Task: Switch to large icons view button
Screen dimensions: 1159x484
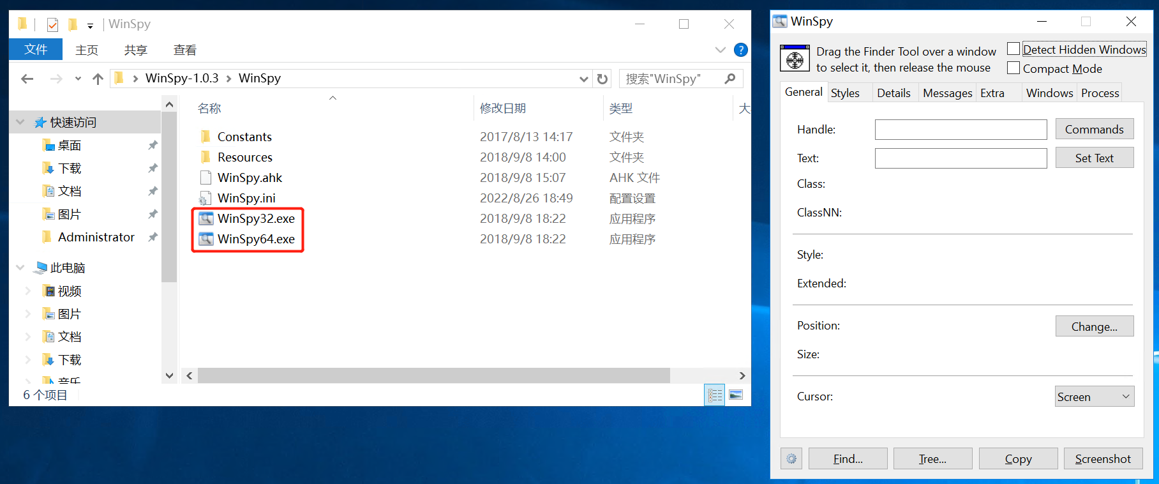Action: tap(736, 395)
